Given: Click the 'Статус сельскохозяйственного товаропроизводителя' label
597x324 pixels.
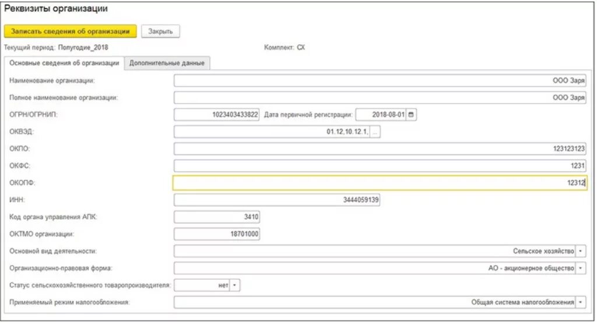Looking at the screenshot, I should 90,285.
